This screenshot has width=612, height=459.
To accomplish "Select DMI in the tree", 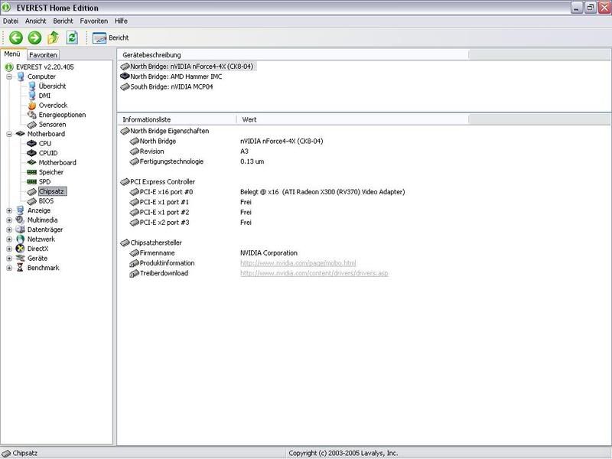I will (44, 96).
